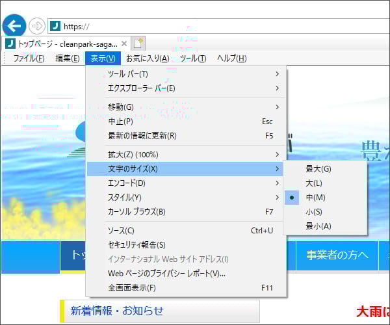Expand the 移動(G) submenu
Image resolution: width=390 pixels, height=325 pixels.
[x=186, y=107]
